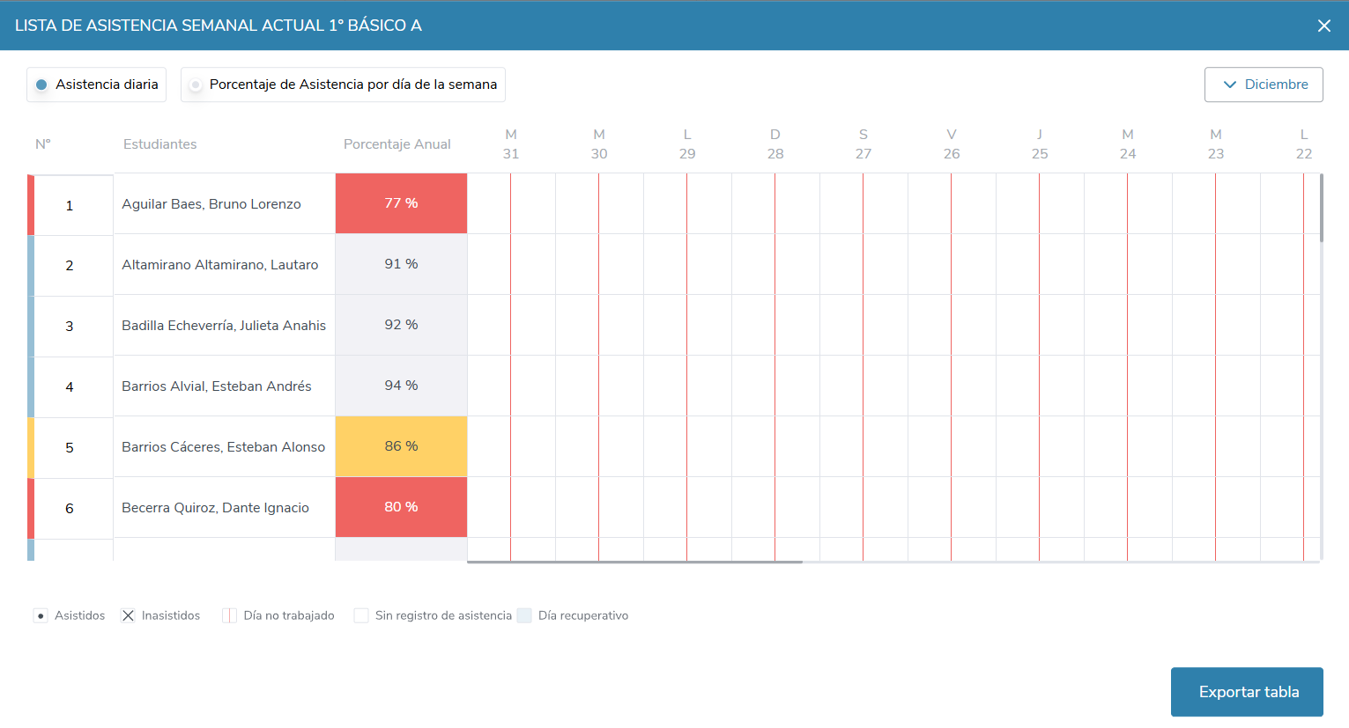Click the L 29 day column header
1349x728 pixels.
pos(687,144)
